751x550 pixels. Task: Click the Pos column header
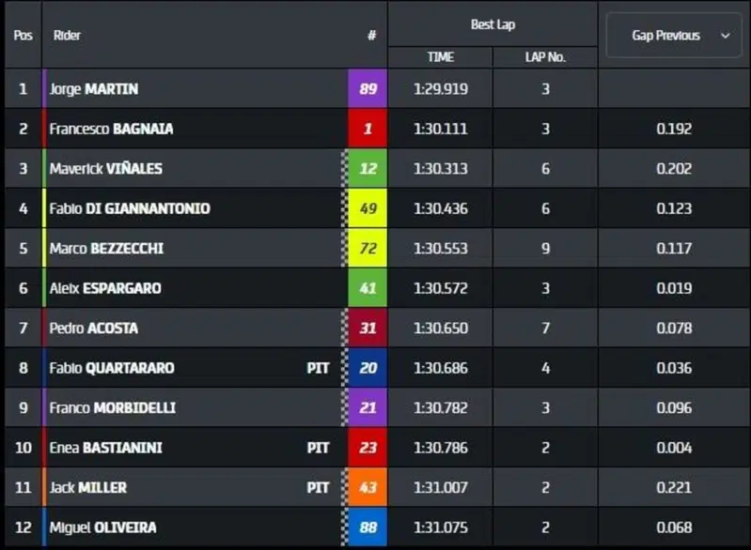[23, 36]
